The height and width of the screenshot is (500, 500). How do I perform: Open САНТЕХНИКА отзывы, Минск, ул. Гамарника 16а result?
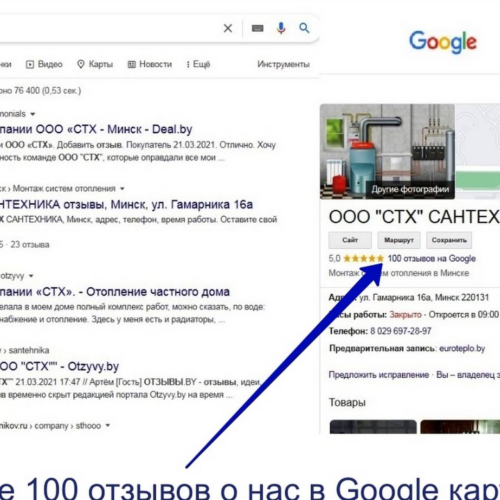click(126, 205)
